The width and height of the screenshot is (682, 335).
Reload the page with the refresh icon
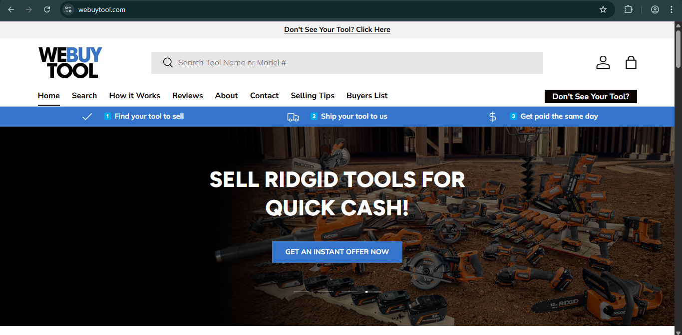click(x=47, y=9)
